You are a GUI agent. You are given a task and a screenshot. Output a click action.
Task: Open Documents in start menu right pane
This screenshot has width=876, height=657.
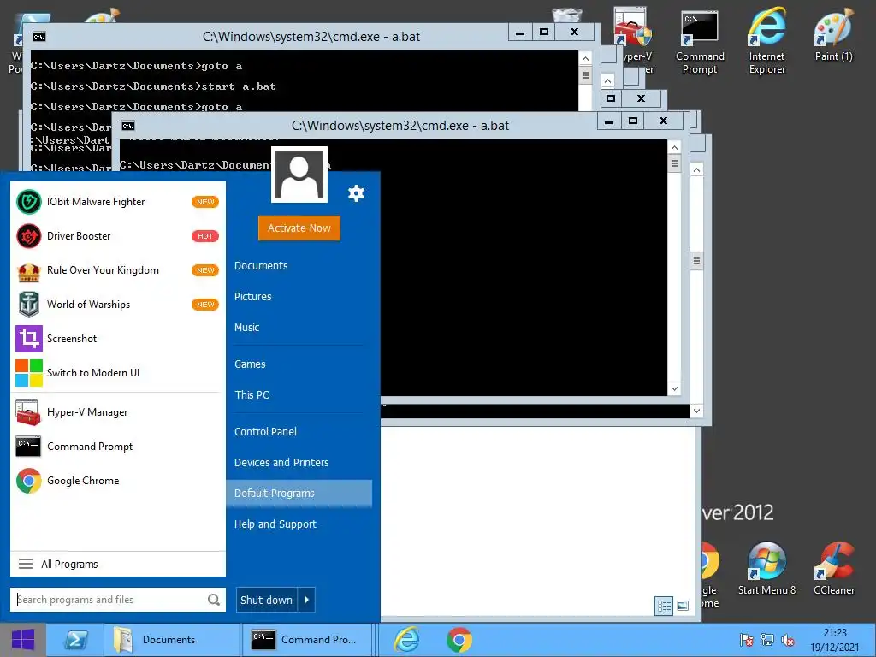(x=261, y=266)
